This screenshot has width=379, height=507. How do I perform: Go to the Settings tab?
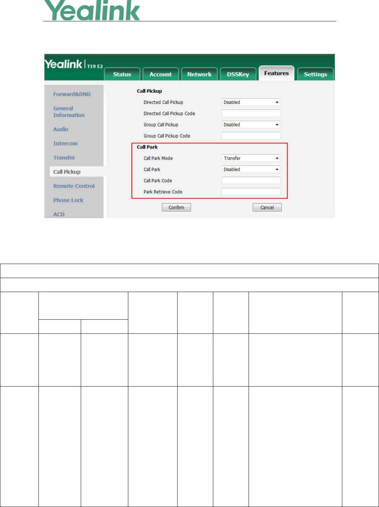[315, 74]
